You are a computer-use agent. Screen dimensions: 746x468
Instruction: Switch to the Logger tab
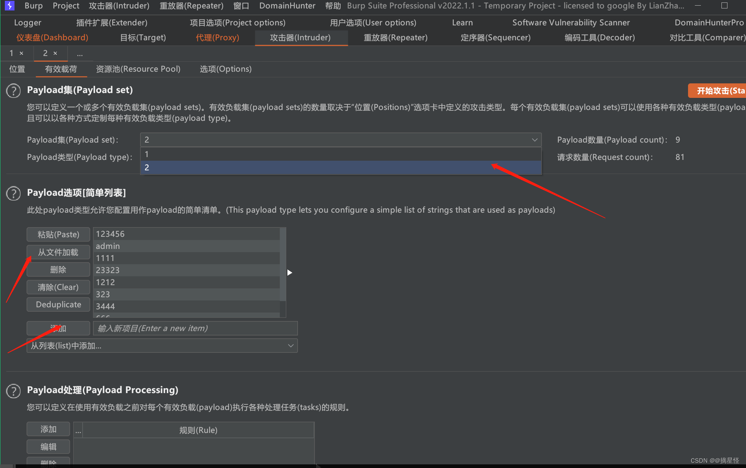pyautogui.click(x=27, y=23)
